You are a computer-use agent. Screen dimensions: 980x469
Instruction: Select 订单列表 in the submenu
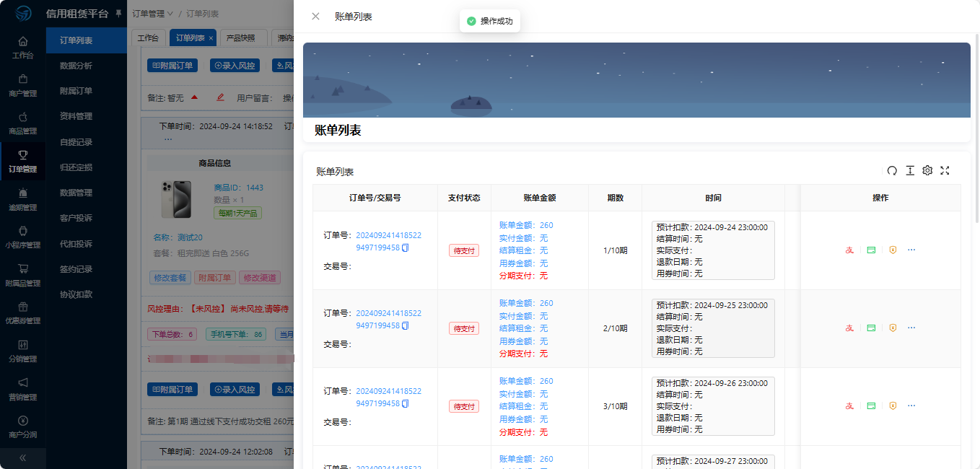click(87, 40)
